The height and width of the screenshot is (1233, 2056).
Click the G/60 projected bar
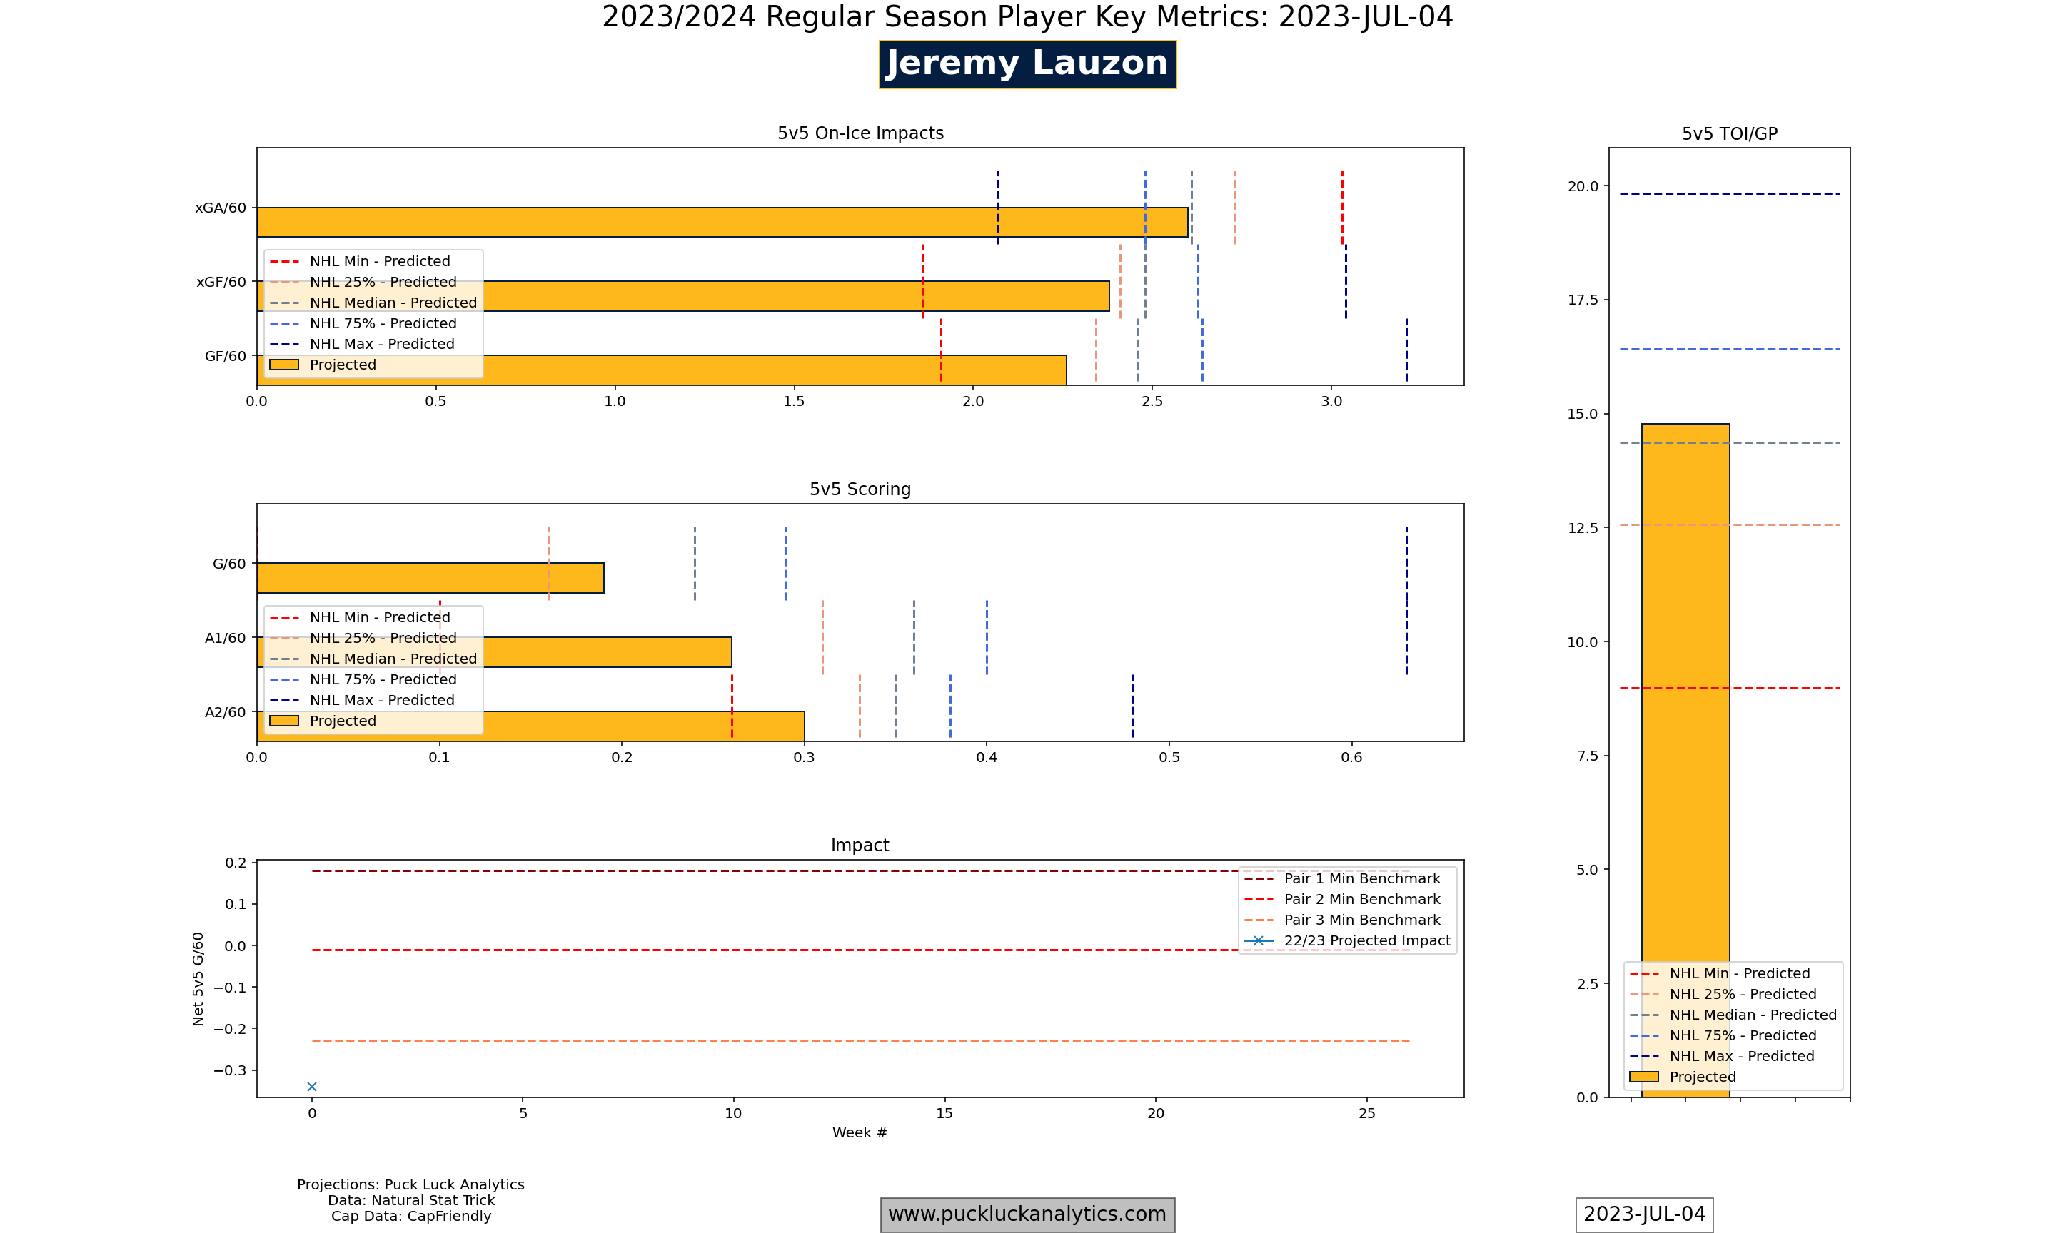(430, 577)
